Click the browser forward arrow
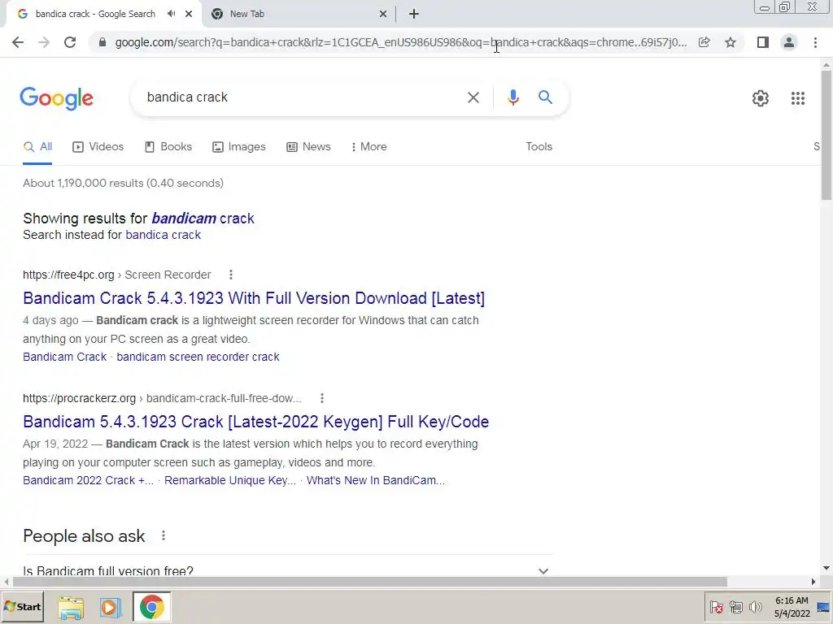This screenshot has height=624, width=833. (44, 42)
